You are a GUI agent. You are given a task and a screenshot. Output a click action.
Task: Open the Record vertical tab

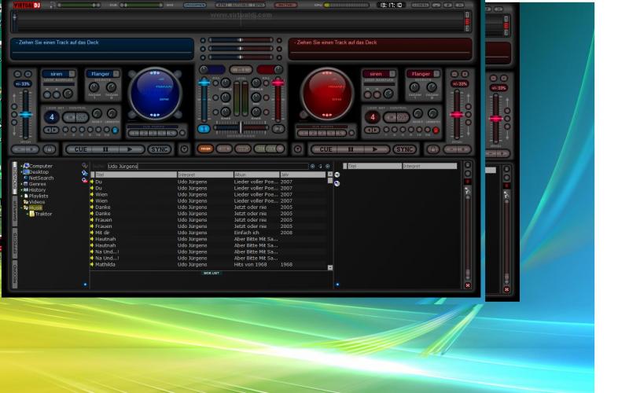point(15,274)
